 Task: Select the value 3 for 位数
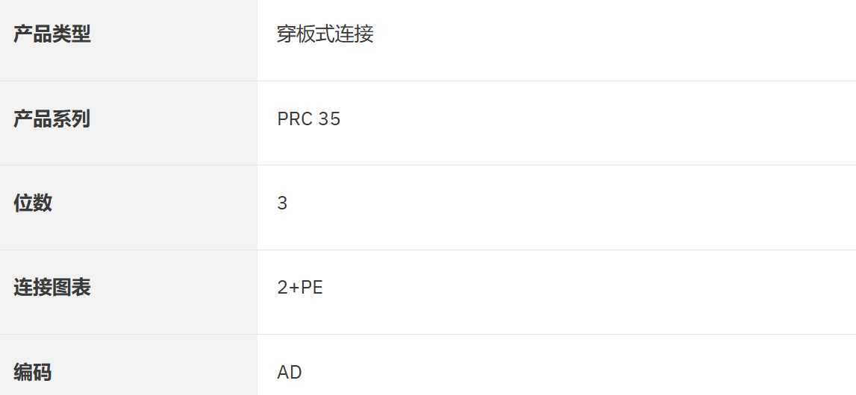tap(282, 203)
